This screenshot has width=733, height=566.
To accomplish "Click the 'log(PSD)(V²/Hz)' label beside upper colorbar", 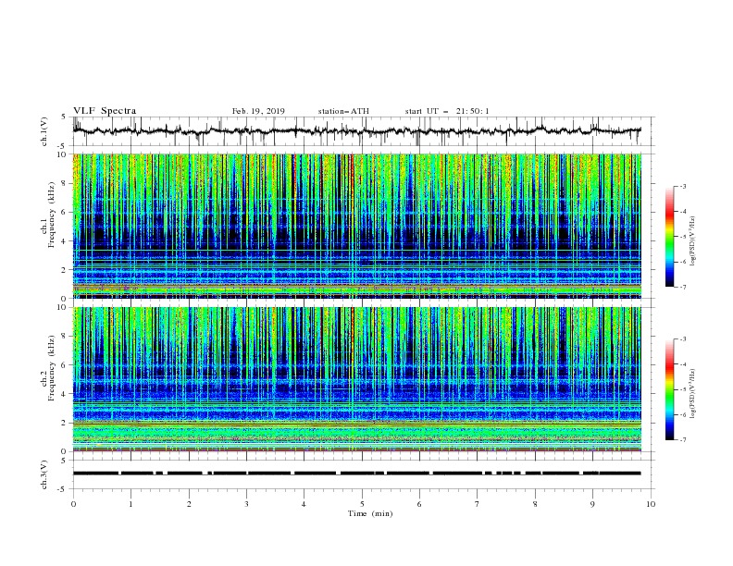I will pyautogui.click(x=693, y=241).
